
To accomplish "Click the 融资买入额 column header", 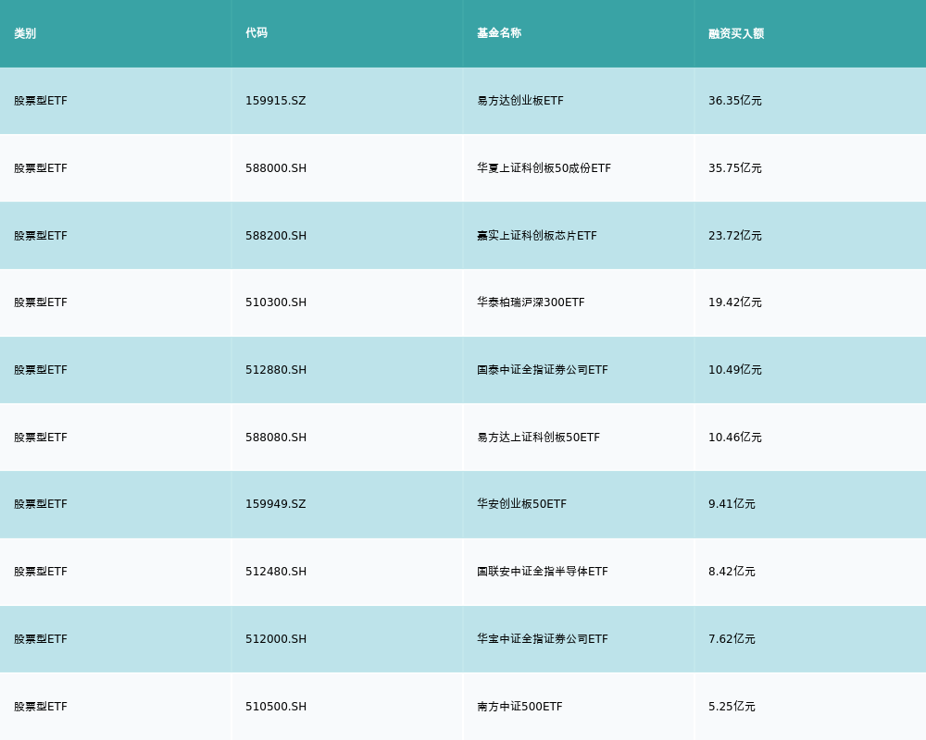I will (736, 33).
